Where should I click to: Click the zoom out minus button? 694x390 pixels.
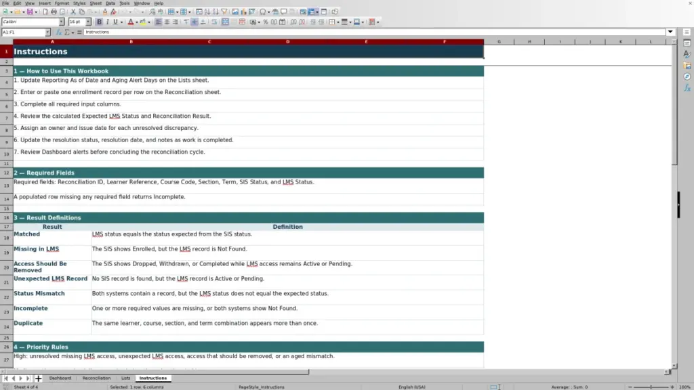(630, 387)
